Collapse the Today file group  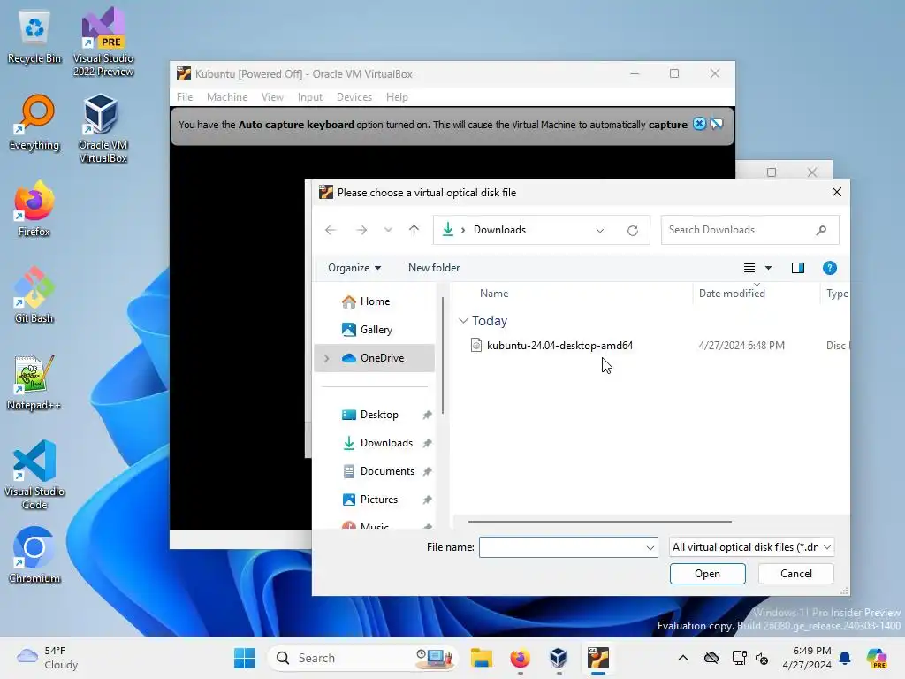pos(463,320)
